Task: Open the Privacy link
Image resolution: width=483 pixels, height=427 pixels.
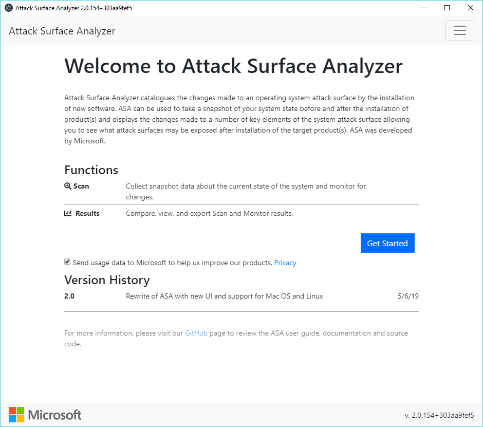Action: (x=285, y=263)
